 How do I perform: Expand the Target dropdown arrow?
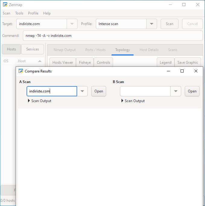(x=72, y=24)
